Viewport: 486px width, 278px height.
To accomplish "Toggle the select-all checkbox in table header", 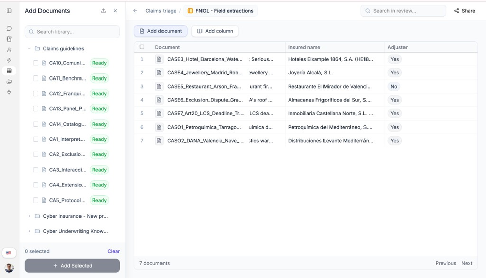I will coord(142,47).
